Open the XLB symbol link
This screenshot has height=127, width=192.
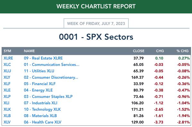coord(7,116)
